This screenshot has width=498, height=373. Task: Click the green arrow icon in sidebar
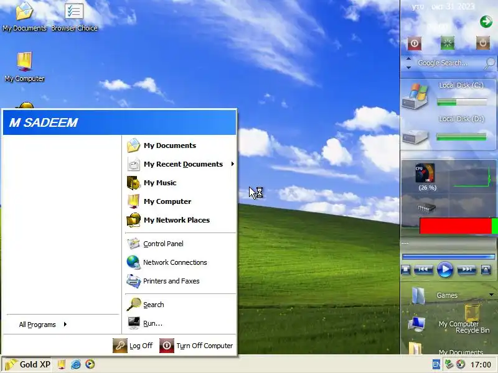point(486,22)
